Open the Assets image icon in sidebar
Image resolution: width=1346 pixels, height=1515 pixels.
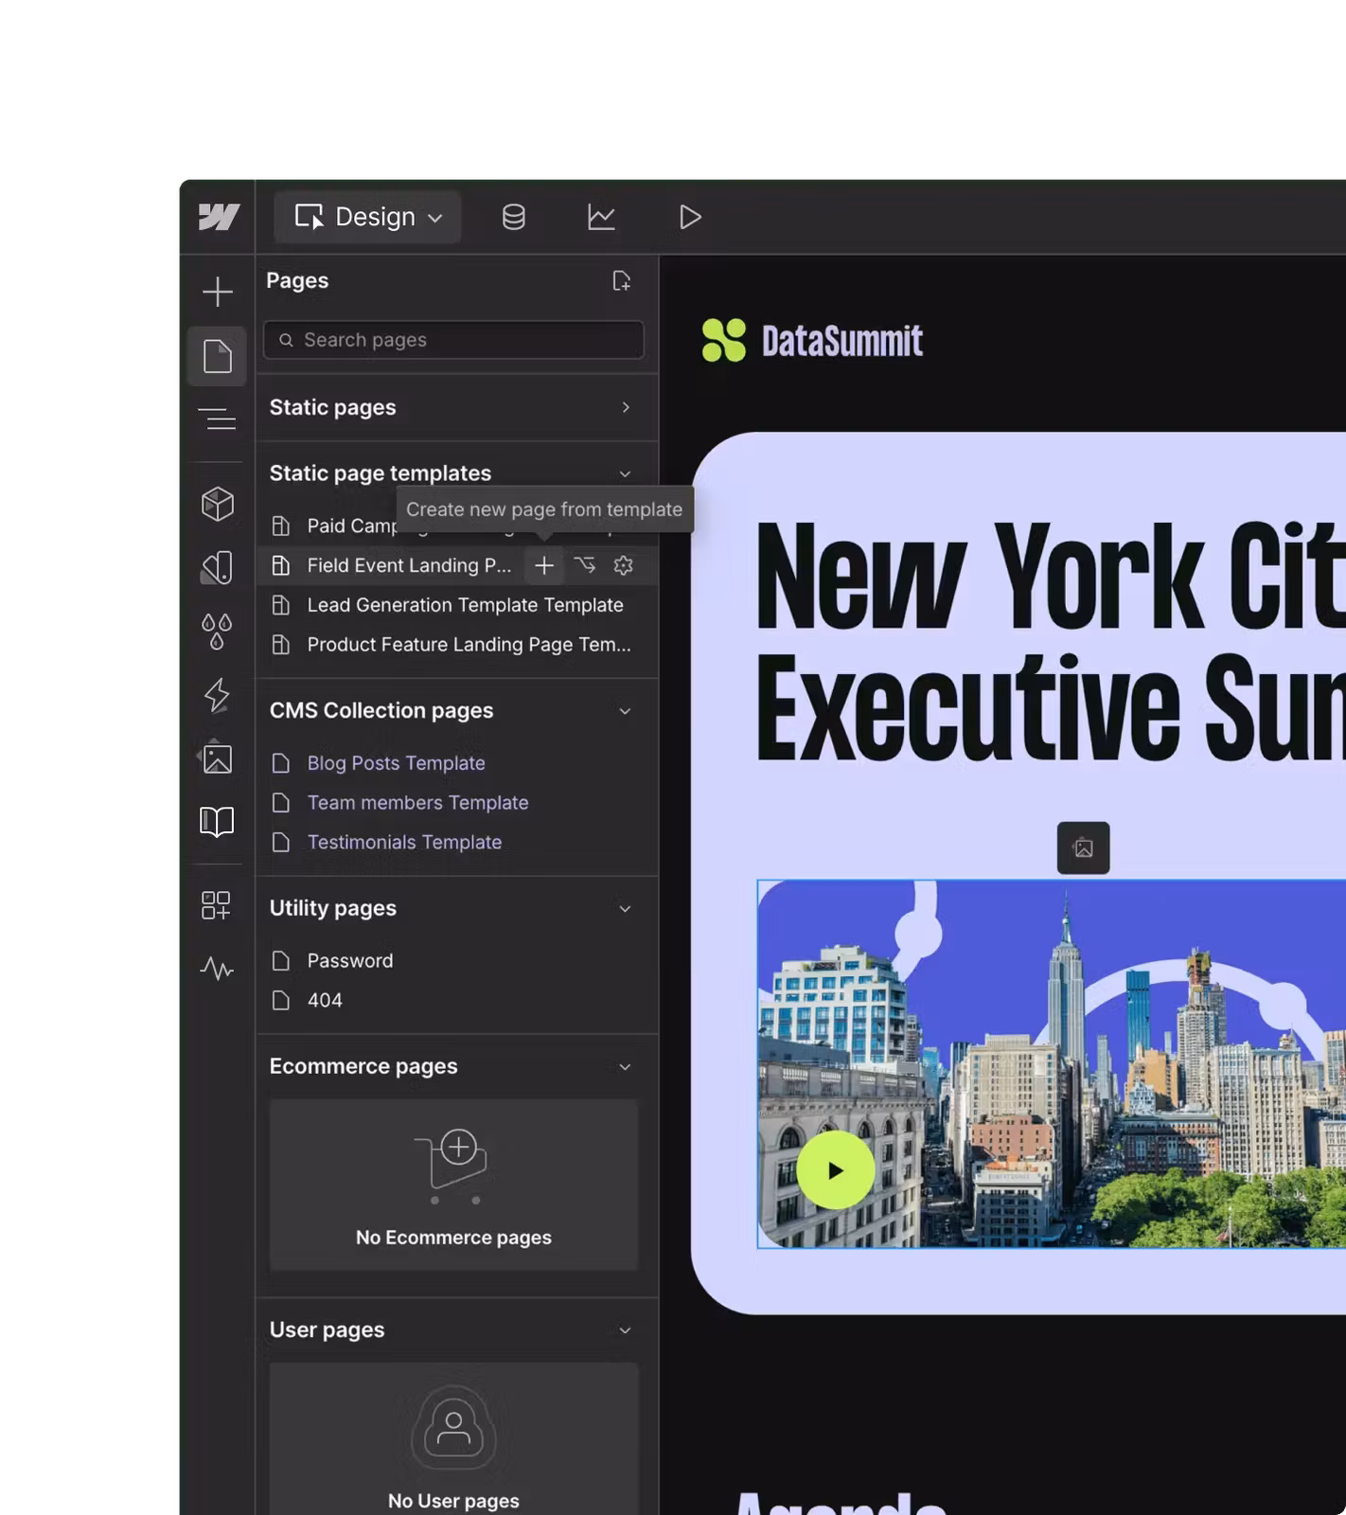tap(217, 758)
